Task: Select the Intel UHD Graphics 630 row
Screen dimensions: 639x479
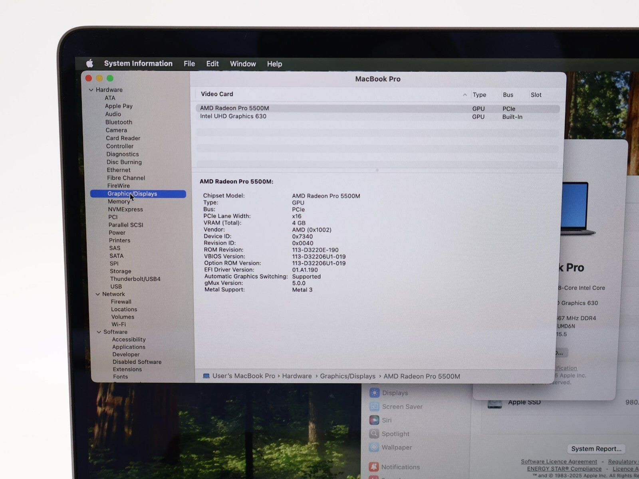Action: point(377,117)
